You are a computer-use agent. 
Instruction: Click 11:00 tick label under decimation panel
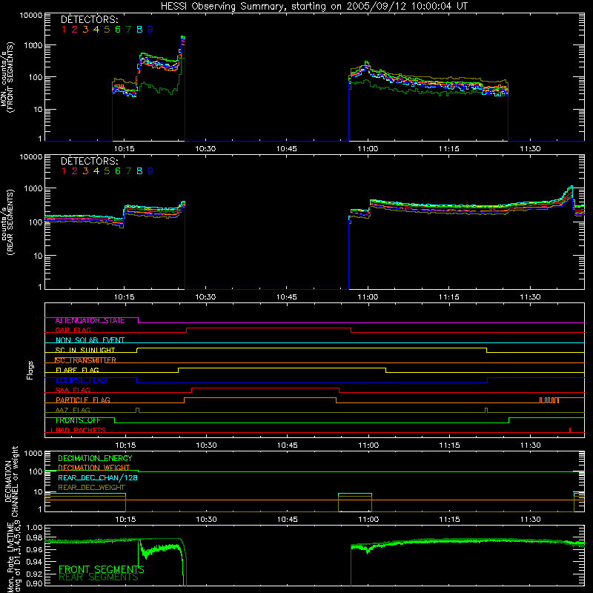(x=368, y=520)
